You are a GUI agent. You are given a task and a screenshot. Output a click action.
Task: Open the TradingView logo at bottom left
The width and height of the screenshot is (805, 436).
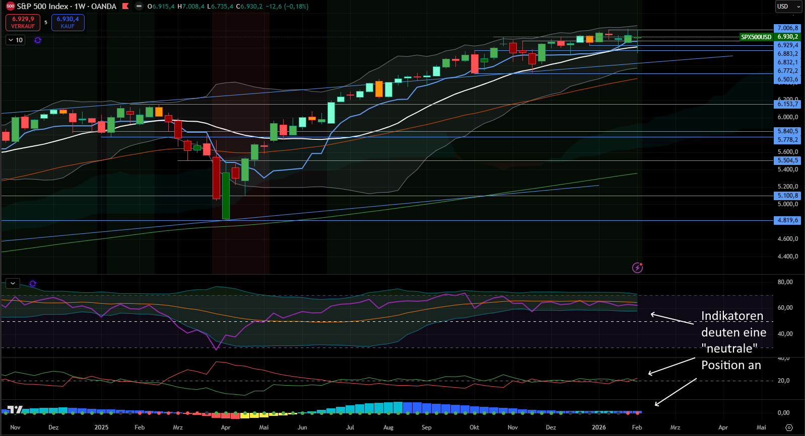15,409
